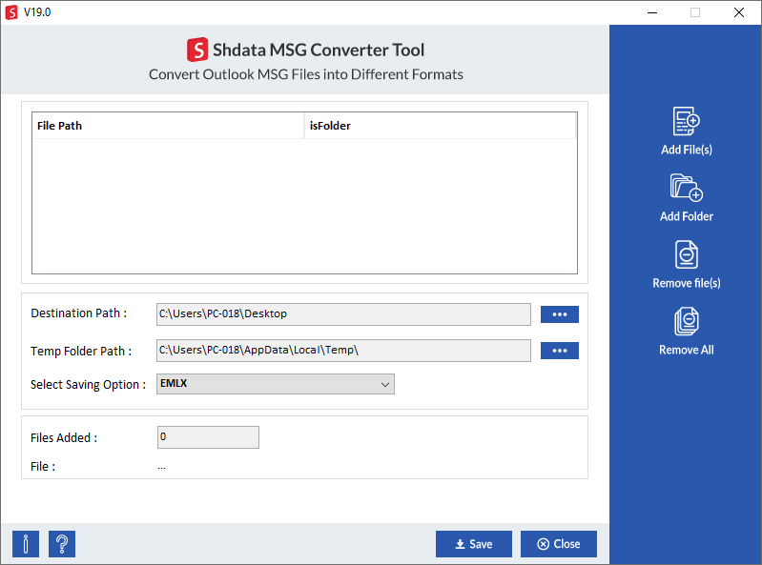
Task: Click the File Path column header
Action: (x=168, y=126)
